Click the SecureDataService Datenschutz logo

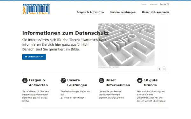(x=36, y=9)
